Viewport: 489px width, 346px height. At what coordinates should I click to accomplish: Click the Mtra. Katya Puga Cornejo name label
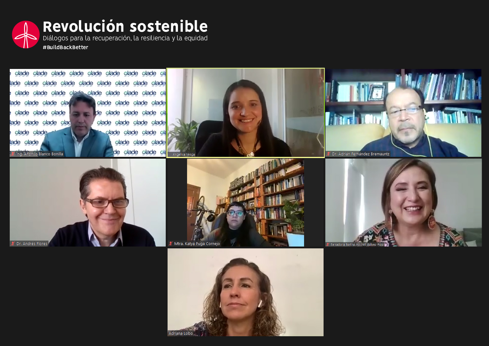tap(197, 243)
